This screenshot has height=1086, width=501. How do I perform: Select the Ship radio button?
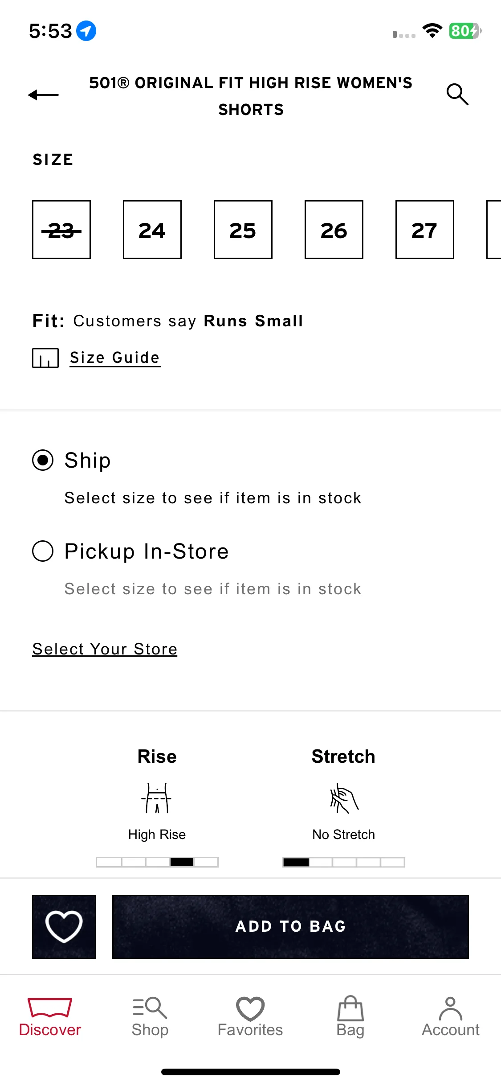43,460
